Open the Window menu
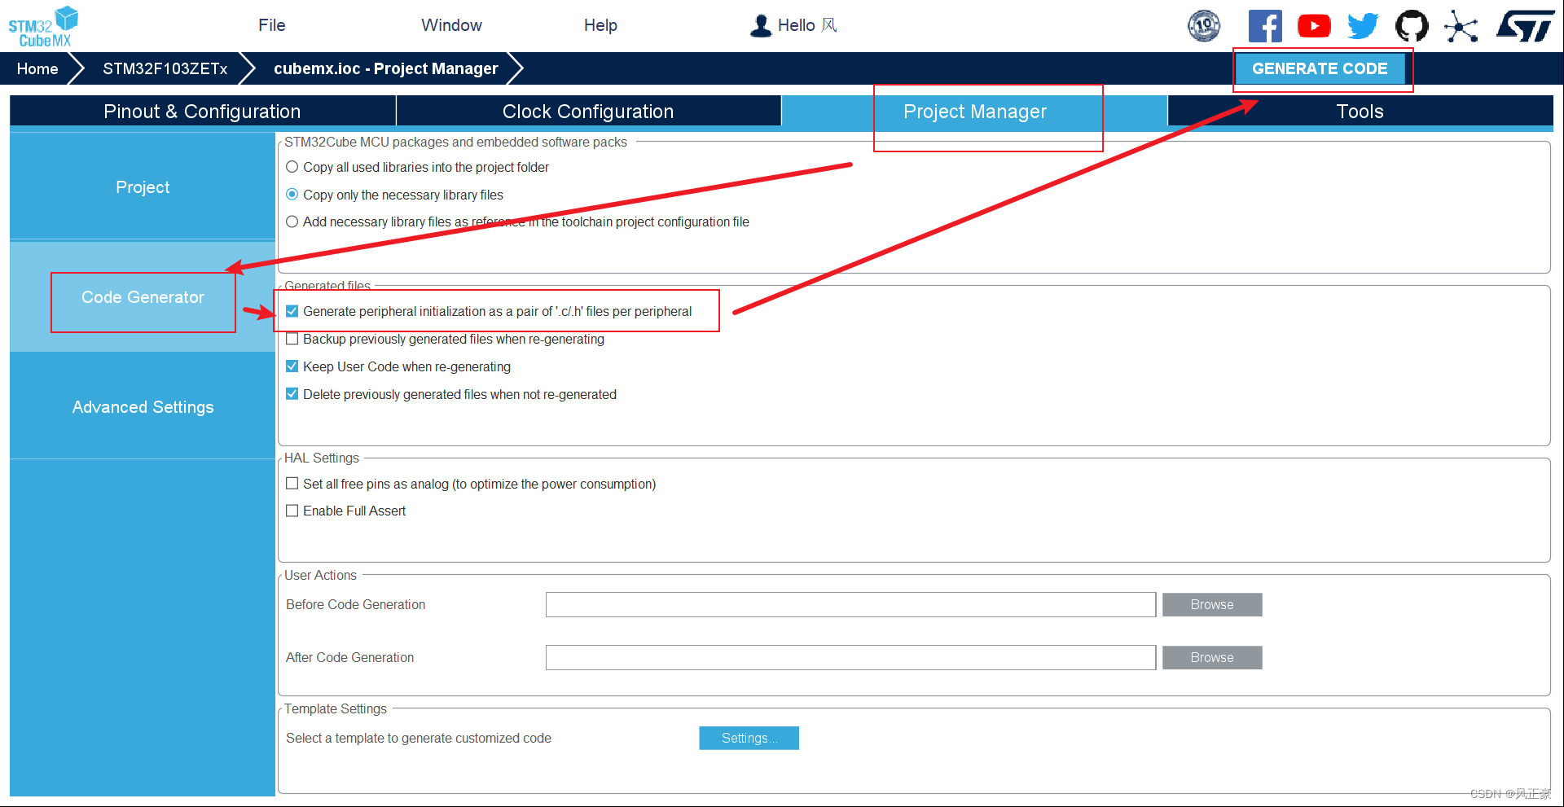1564x807 pixels. (x=451, y=25)
